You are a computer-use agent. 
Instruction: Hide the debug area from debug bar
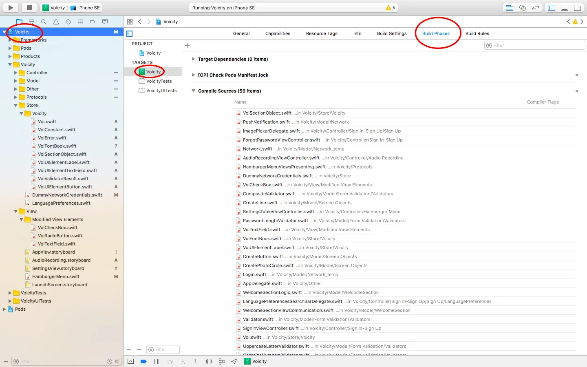click(130, 361)
